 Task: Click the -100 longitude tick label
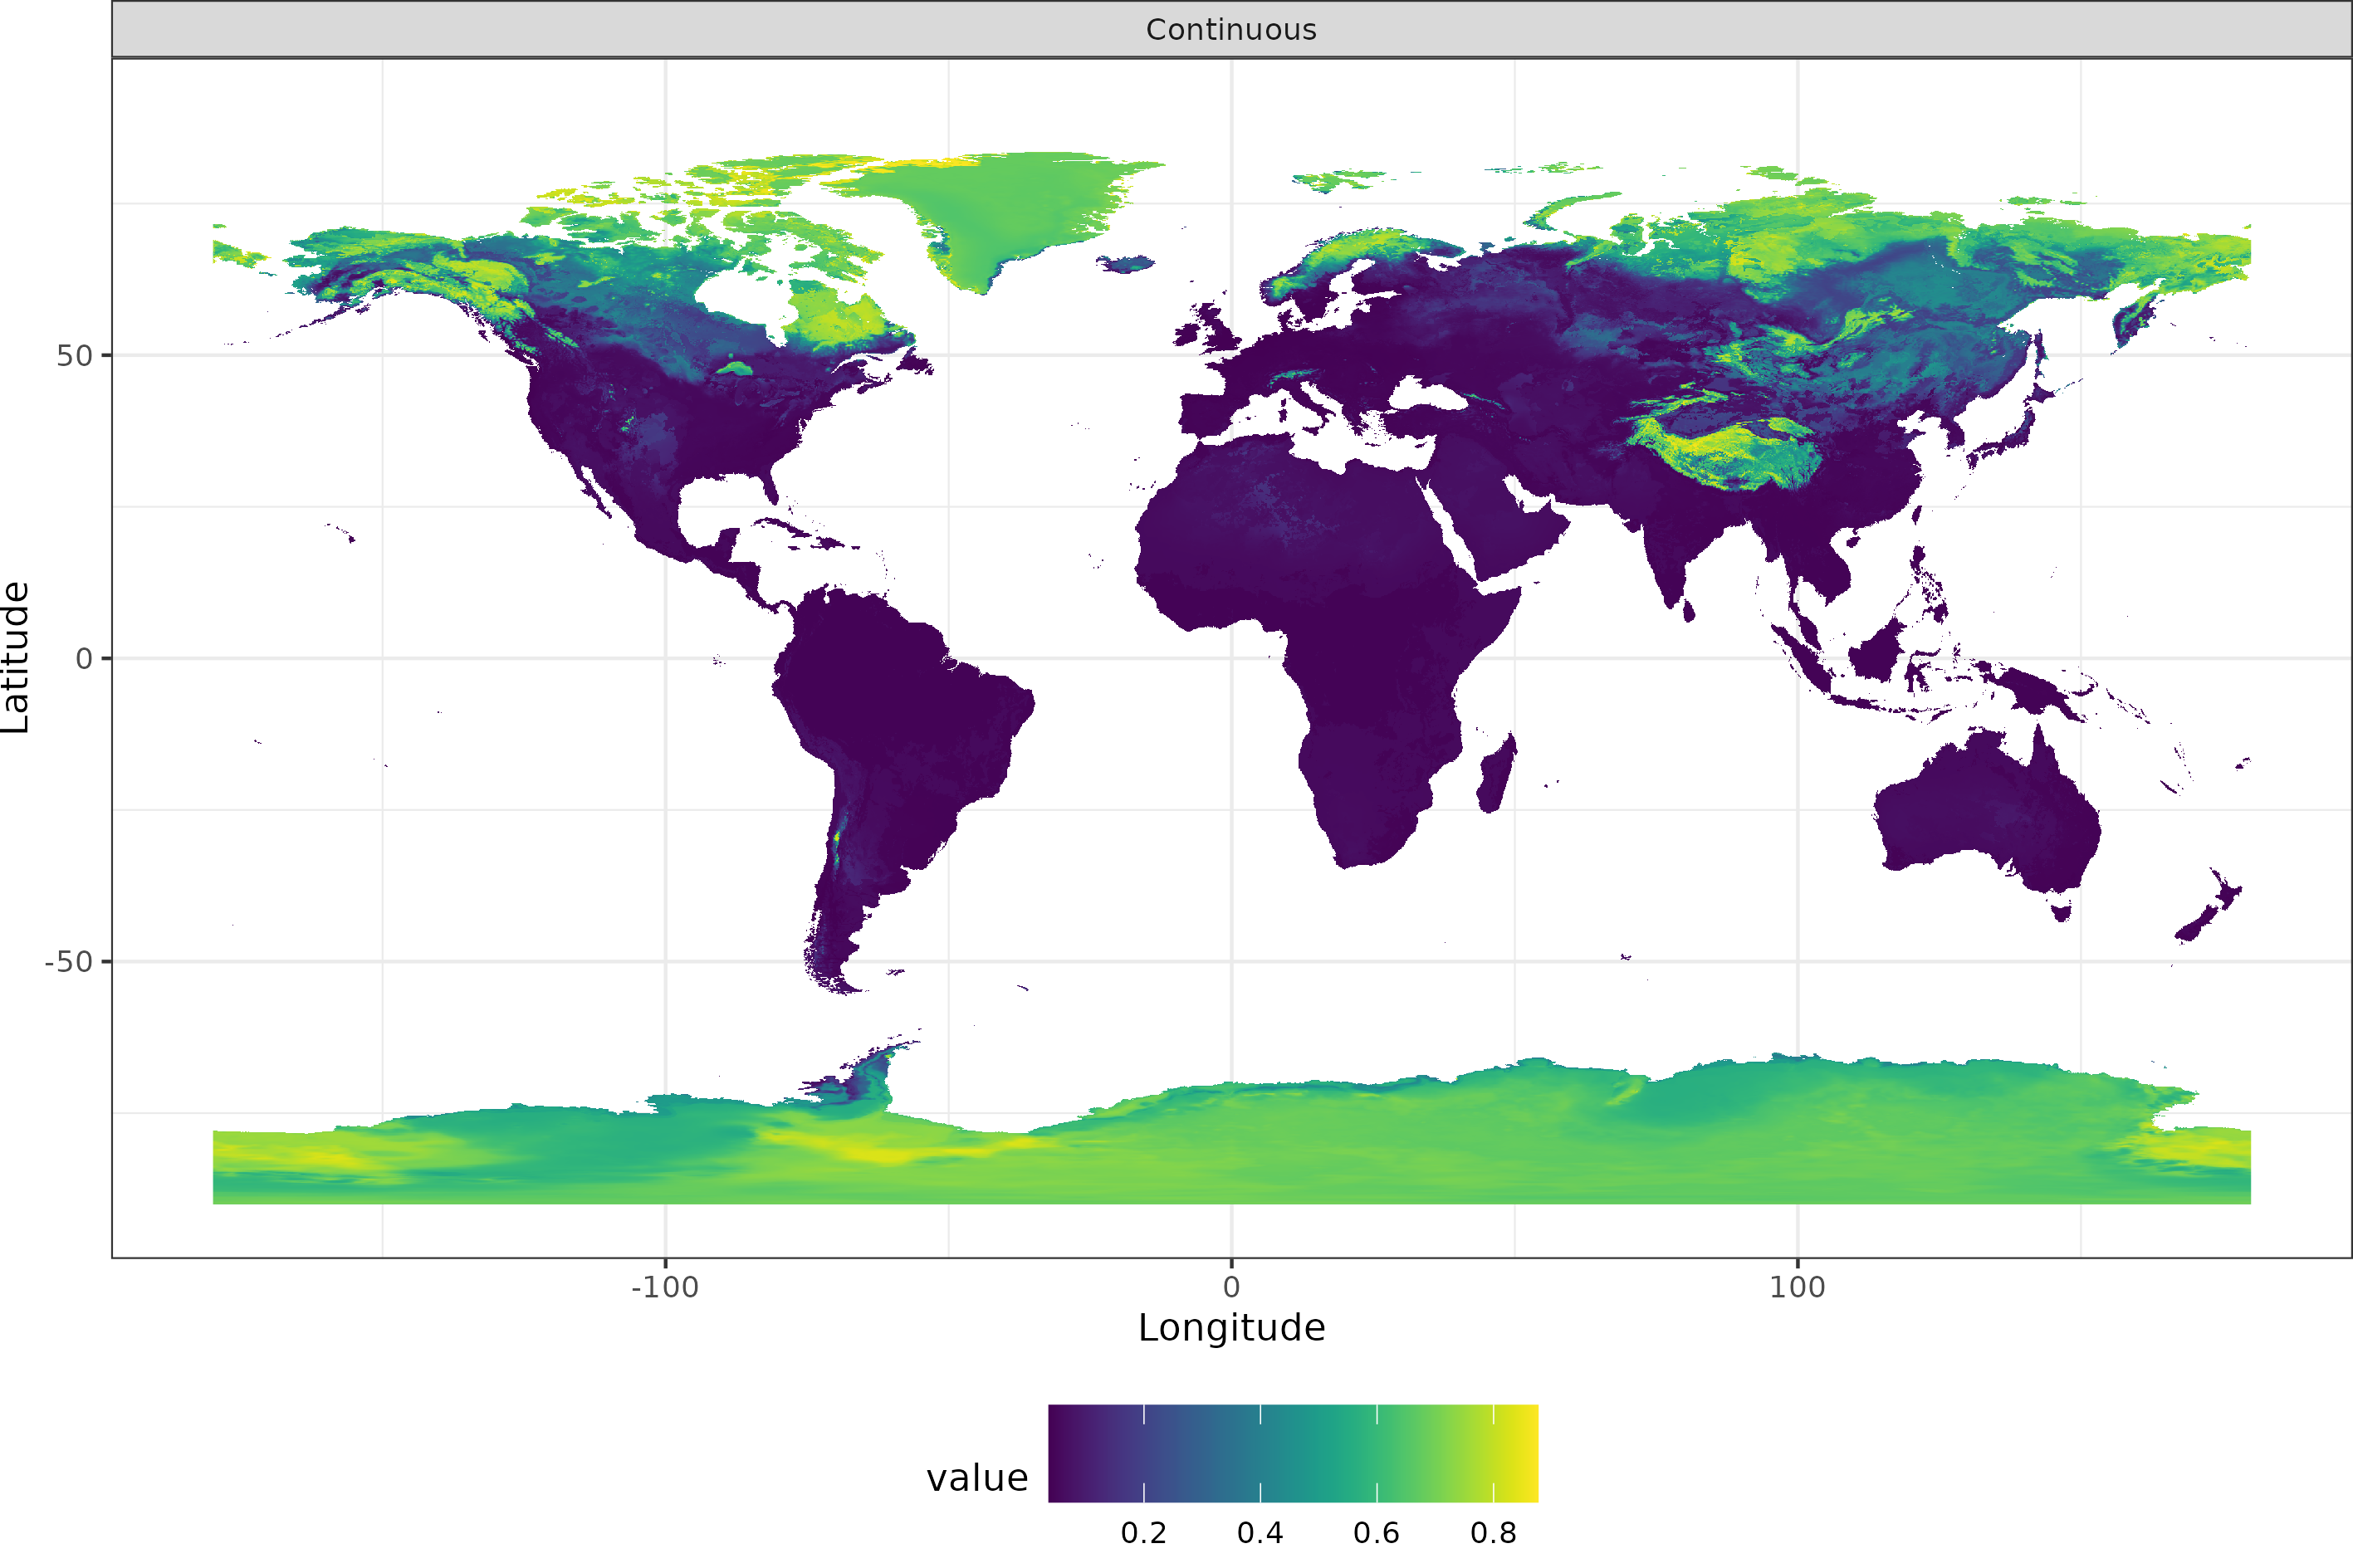coord(664,1288)
